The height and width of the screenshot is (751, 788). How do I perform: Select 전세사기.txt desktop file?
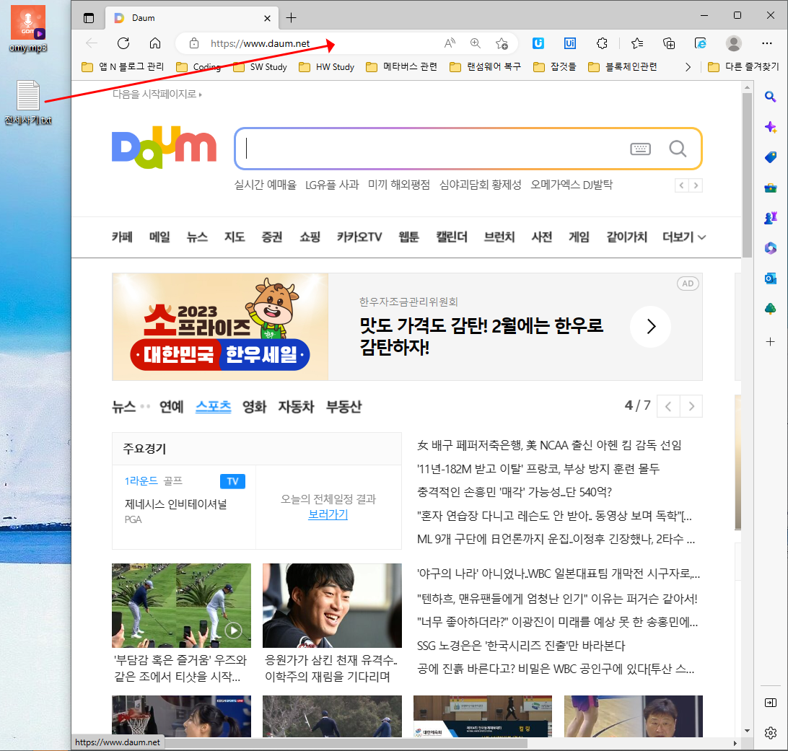(28, 103)
